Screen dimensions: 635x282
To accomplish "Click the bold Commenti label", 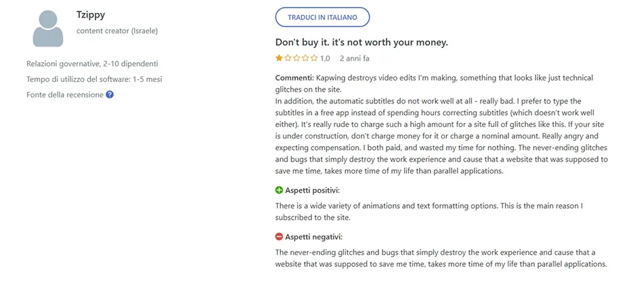I will pos(294,78).
